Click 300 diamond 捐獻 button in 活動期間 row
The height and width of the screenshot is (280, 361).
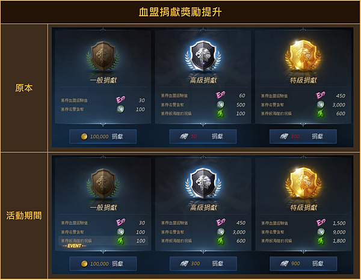(x=203, y=264)
